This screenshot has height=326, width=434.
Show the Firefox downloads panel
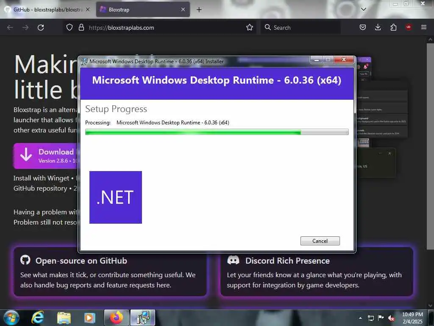(378, 28)
